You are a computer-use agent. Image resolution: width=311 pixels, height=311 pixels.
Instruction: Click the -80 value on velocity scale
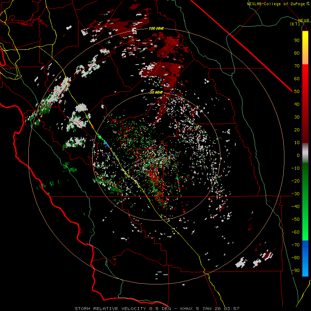point(295,258)
